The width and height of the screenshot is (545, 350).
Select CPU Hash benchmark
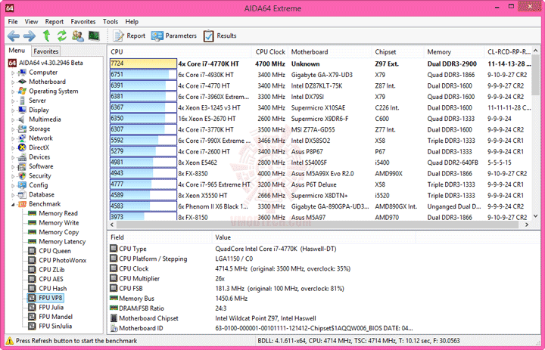coord(52,288)
